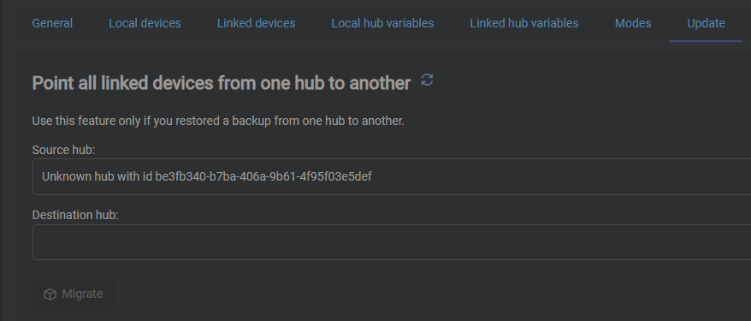Image resolution: width=751 pixels, height=321 pixels.
Task: Go to the Linked devices tab
Action: click(257, 23)
